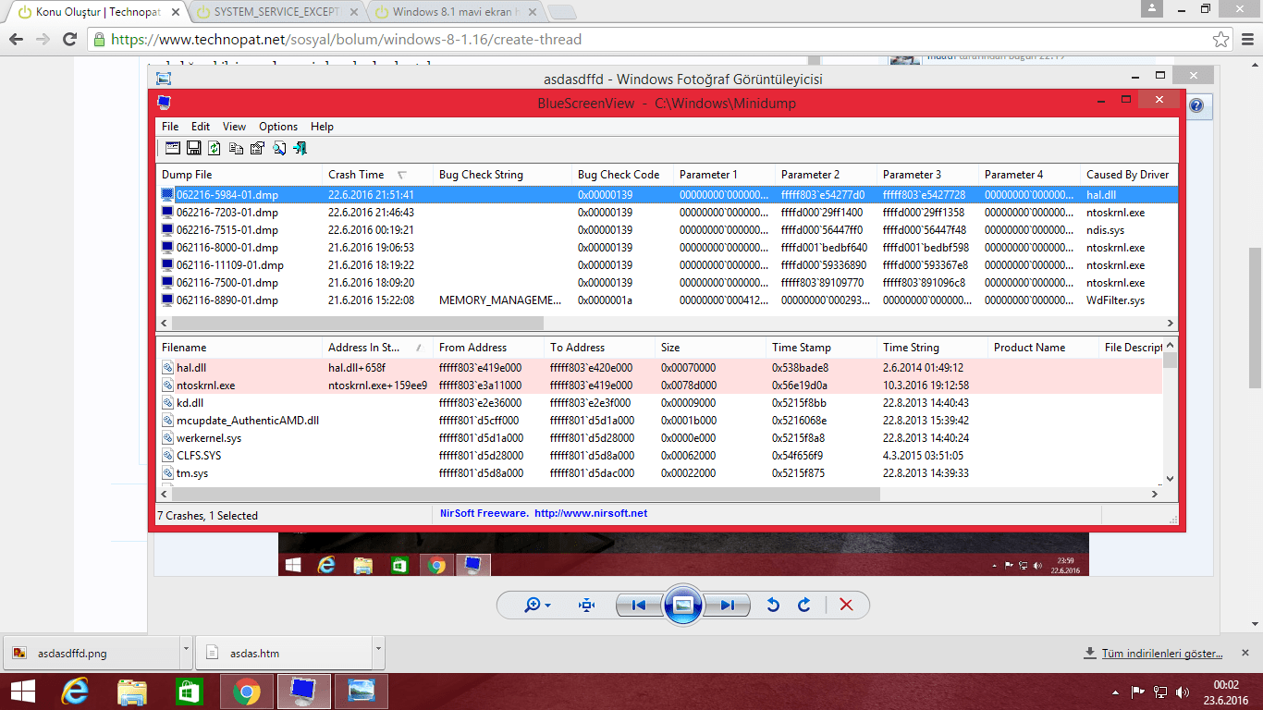
Task: Bookmark this page with the star icon
Action: coord(1221,40)
